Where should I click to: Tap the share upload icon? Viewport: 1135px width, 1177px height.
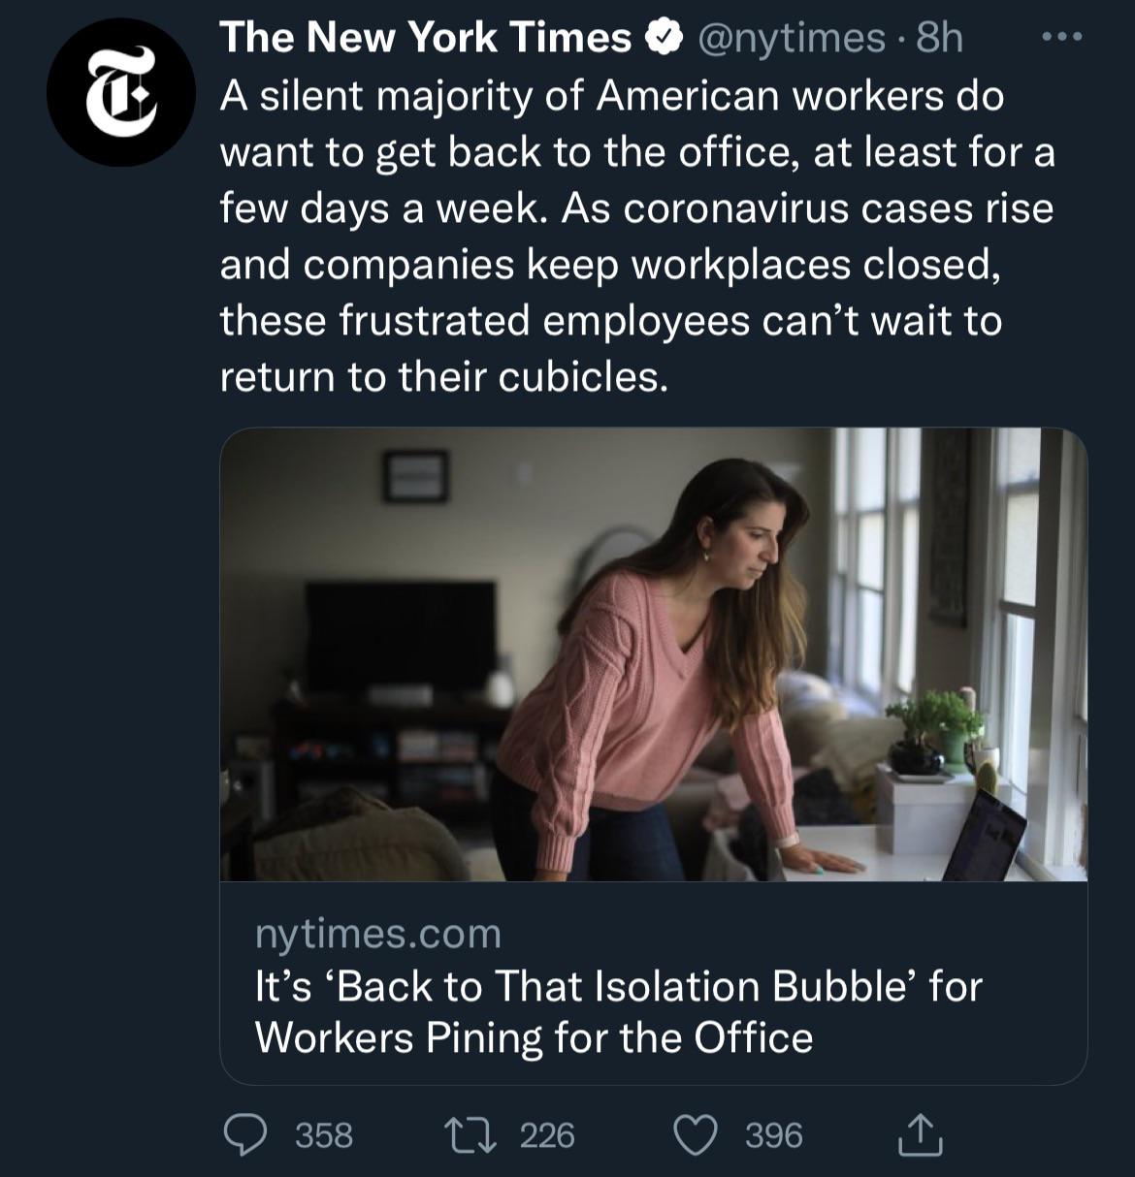[x=920, y=1135]
